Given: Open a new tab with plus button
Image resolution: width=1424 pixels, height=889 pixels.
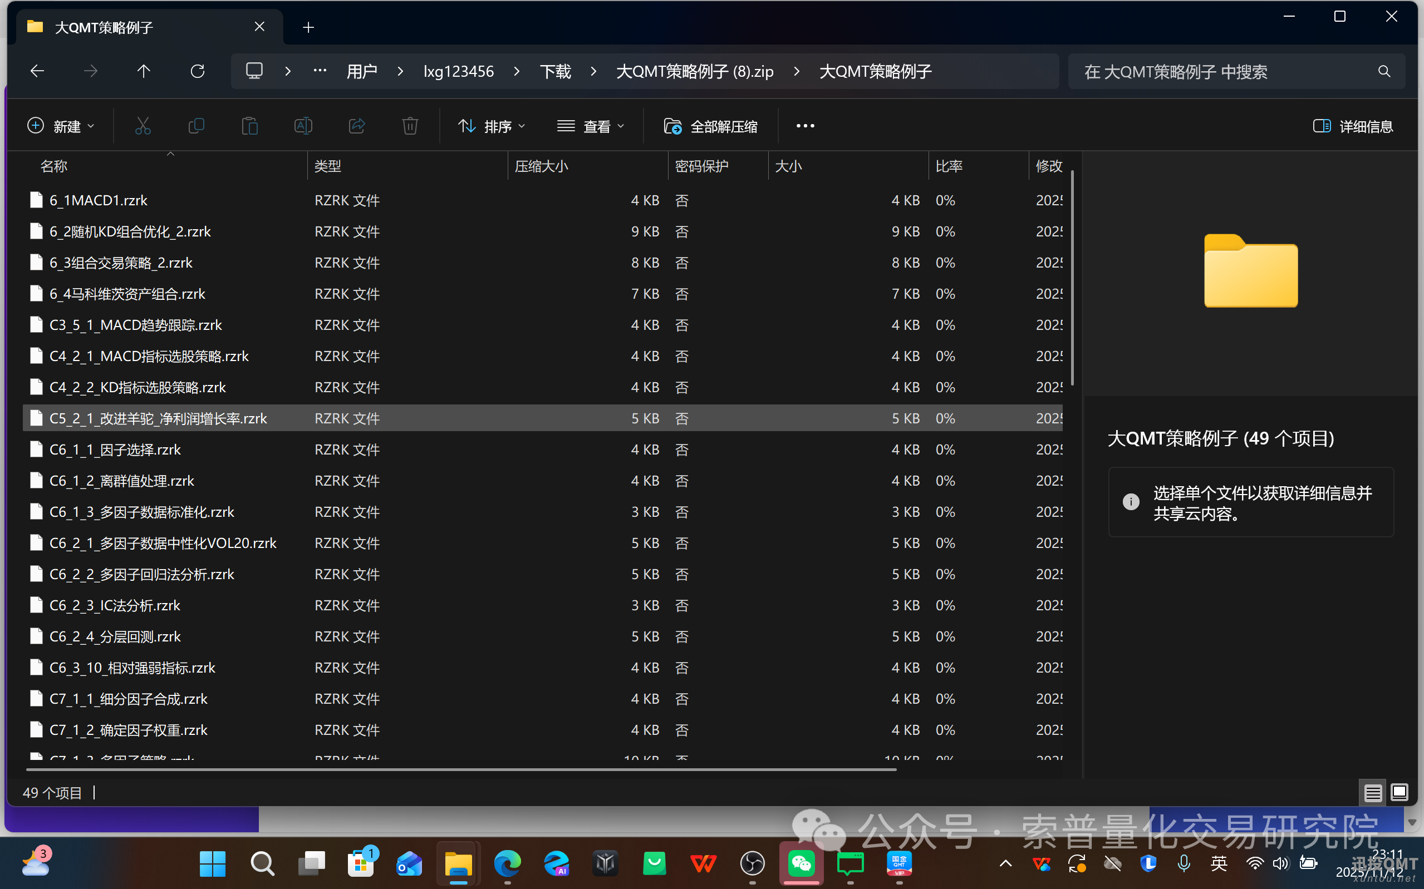Looking at the screenshot, I should 308,27.
